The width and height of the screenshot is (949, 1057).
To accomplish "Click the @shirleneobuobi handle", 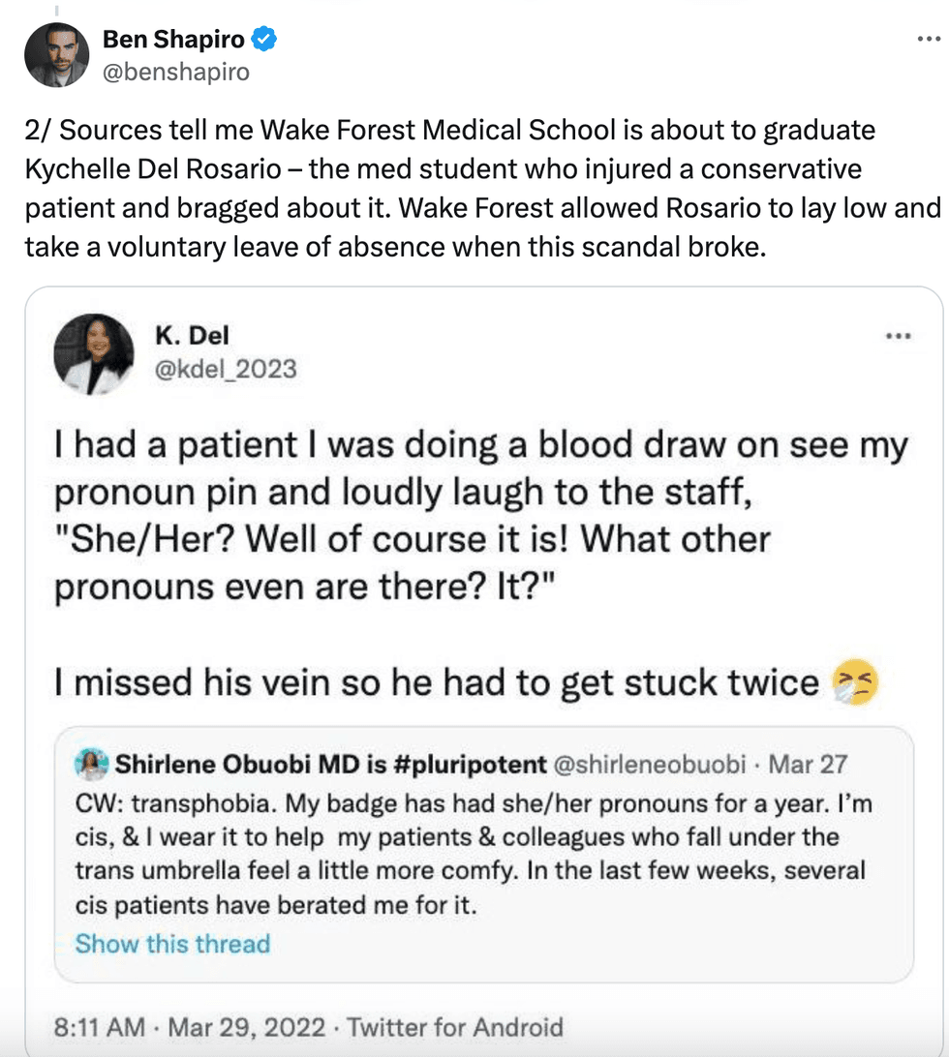I will coord(650,765).
